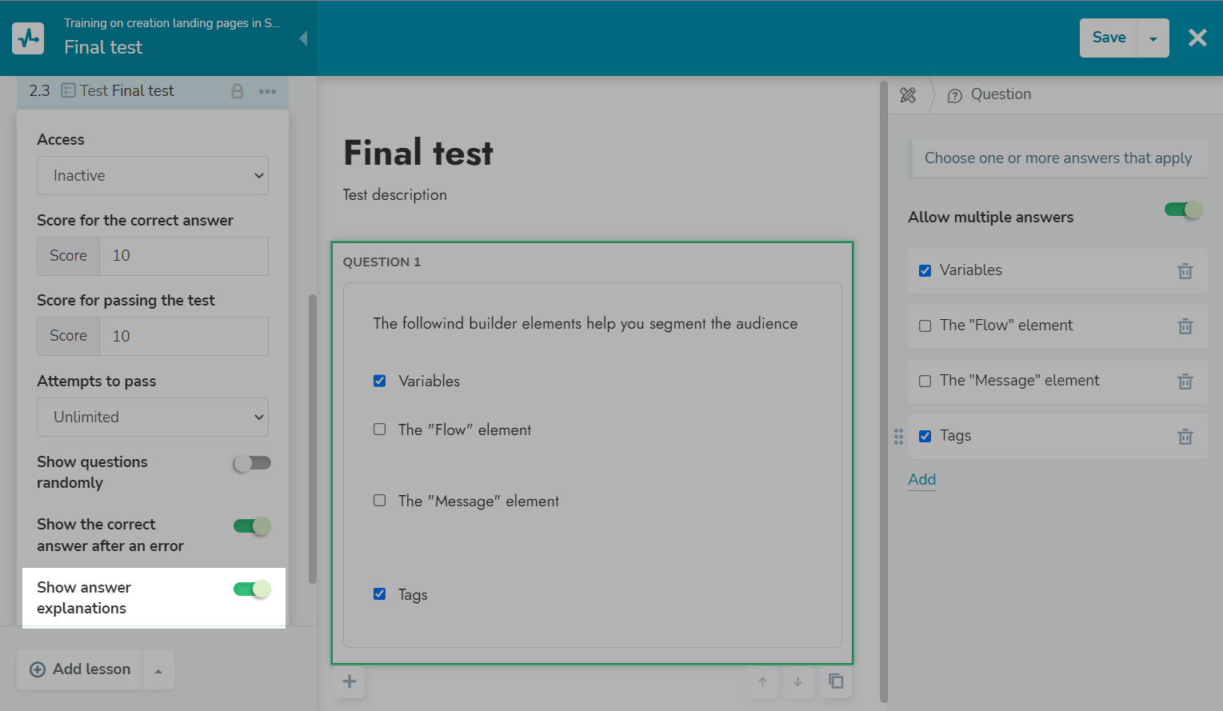Open the Access dropdown set to Inactive
Screen dimensions: 1223x711
[153, 176]
